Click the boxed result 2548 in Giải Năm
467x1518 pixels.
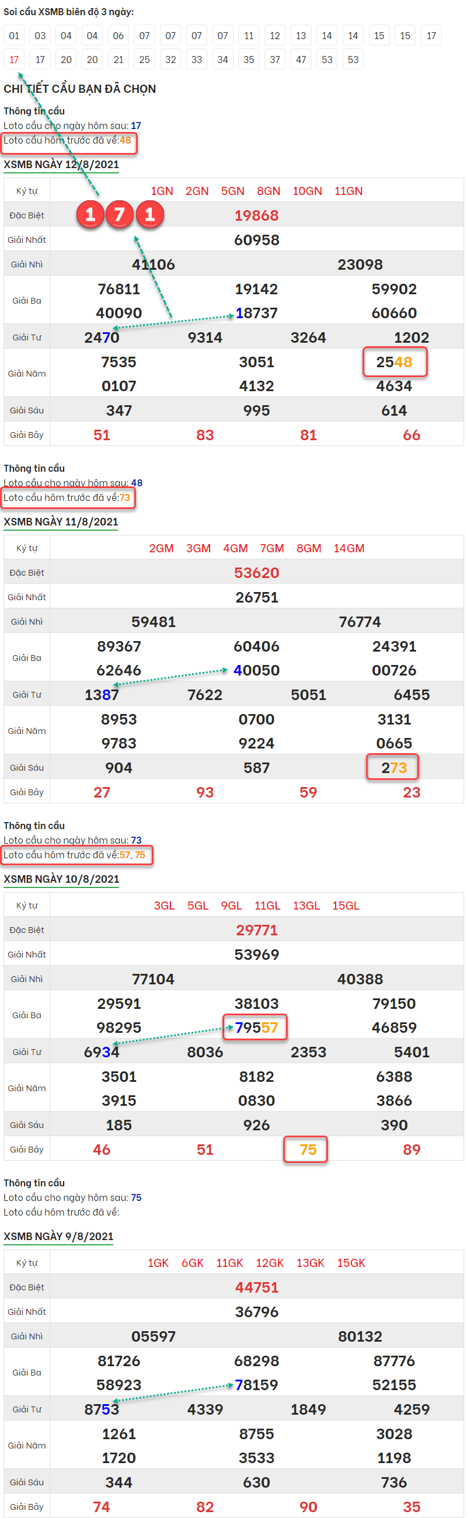[x=394, y=362]
